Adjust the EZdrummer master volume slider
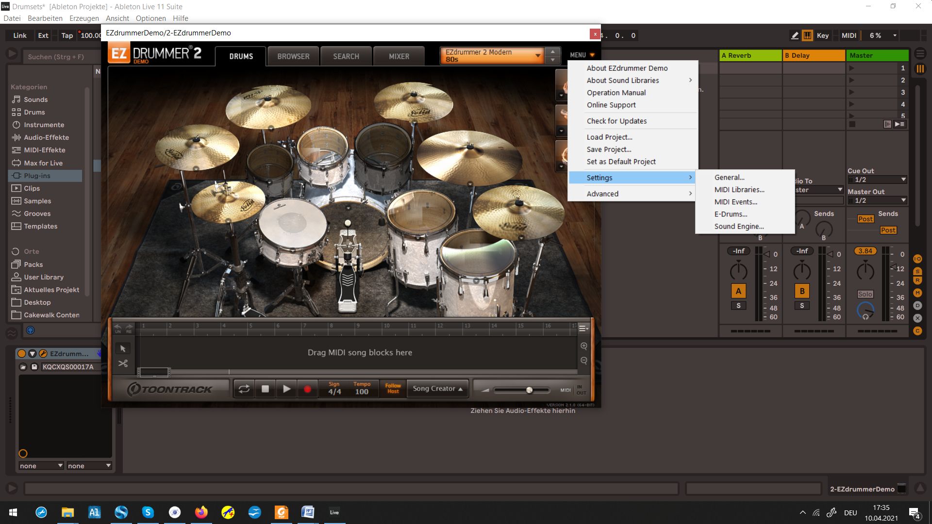The height and width of the screenshot is (524, 932). pyautogui.click(x=529, y=390)
